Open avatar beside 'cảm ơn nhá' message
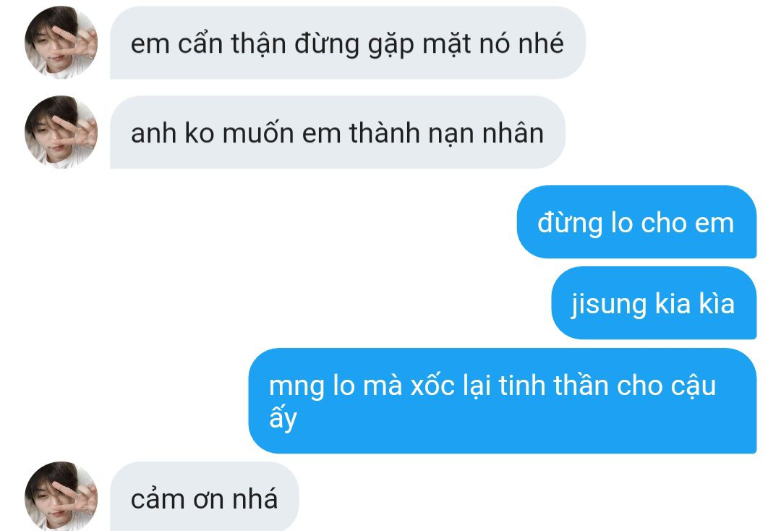Image resolution: width=781 pixels, height=531 pixels. 61,496
